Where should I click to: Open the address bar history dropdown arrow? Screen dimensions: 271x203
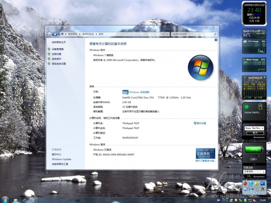(x=163, y=34)
